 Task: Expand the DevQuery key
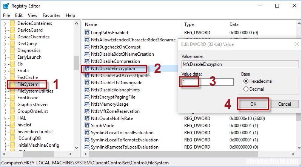tap(5, 44)
